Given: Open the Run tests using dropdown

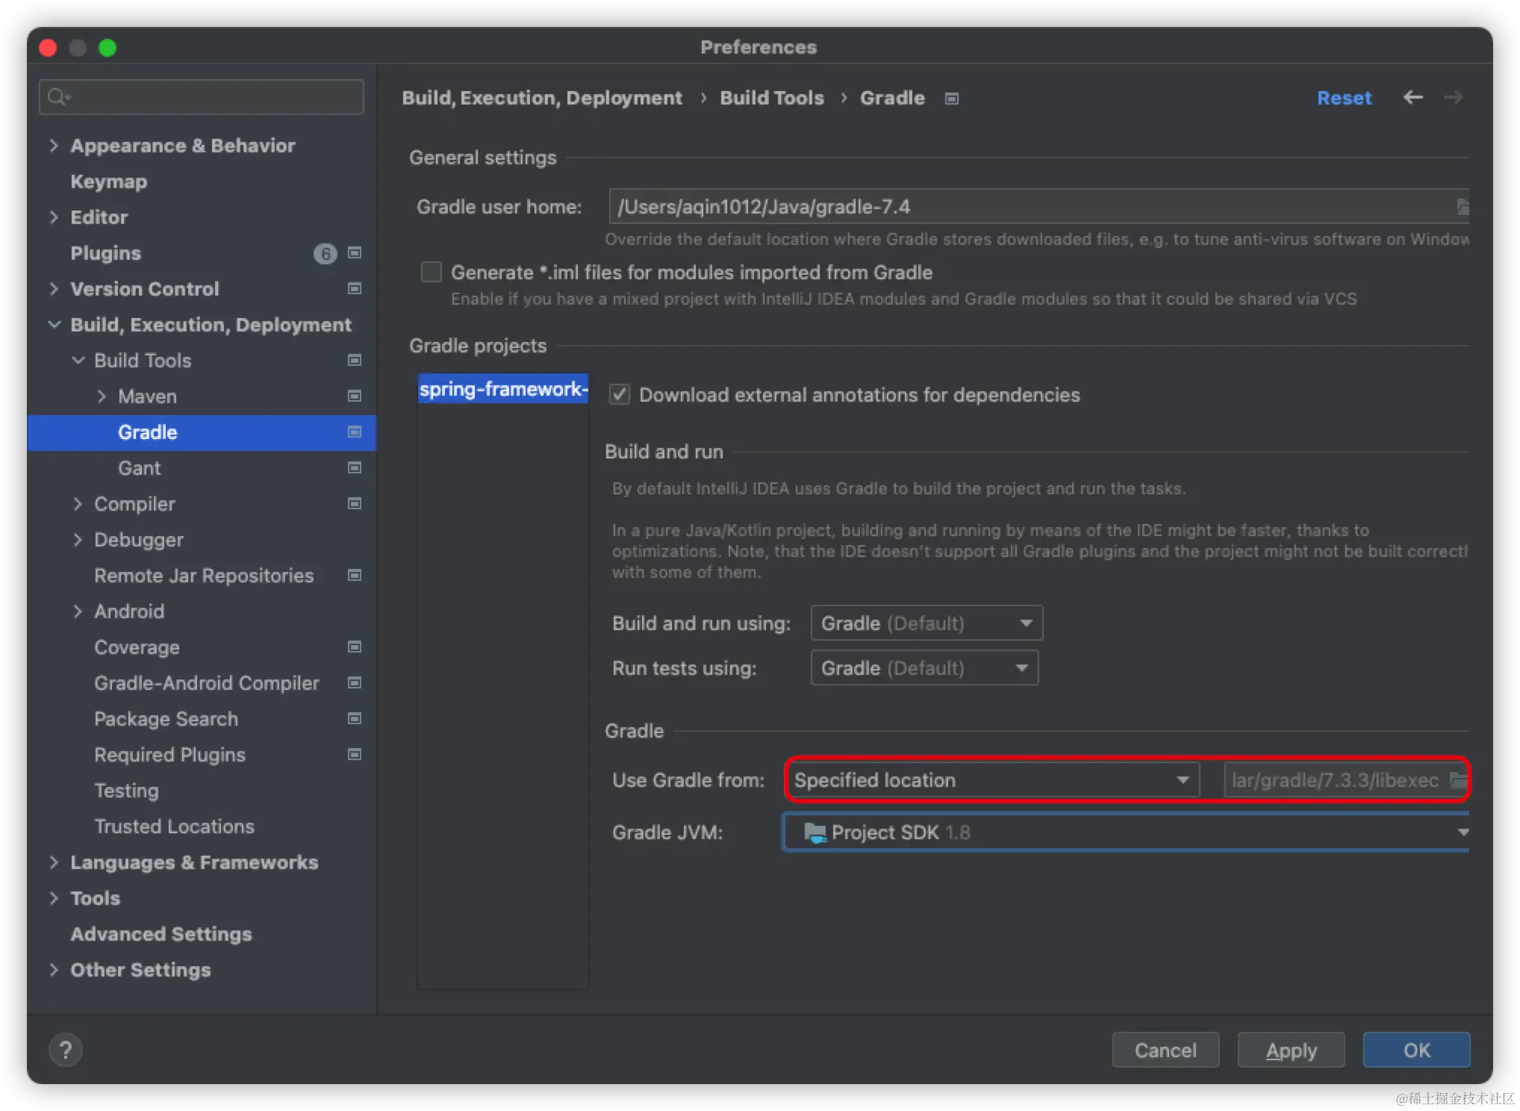Looking at the screenshot, I should click(924, 667).
